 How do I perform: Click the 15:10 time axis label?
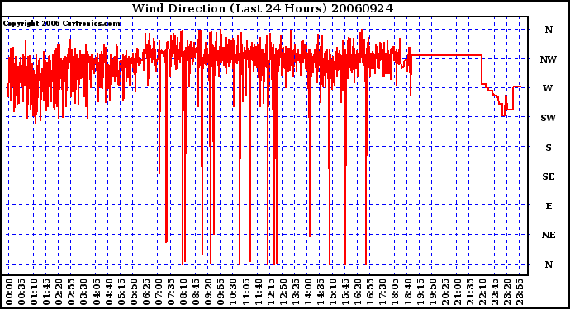pos(333,292)
